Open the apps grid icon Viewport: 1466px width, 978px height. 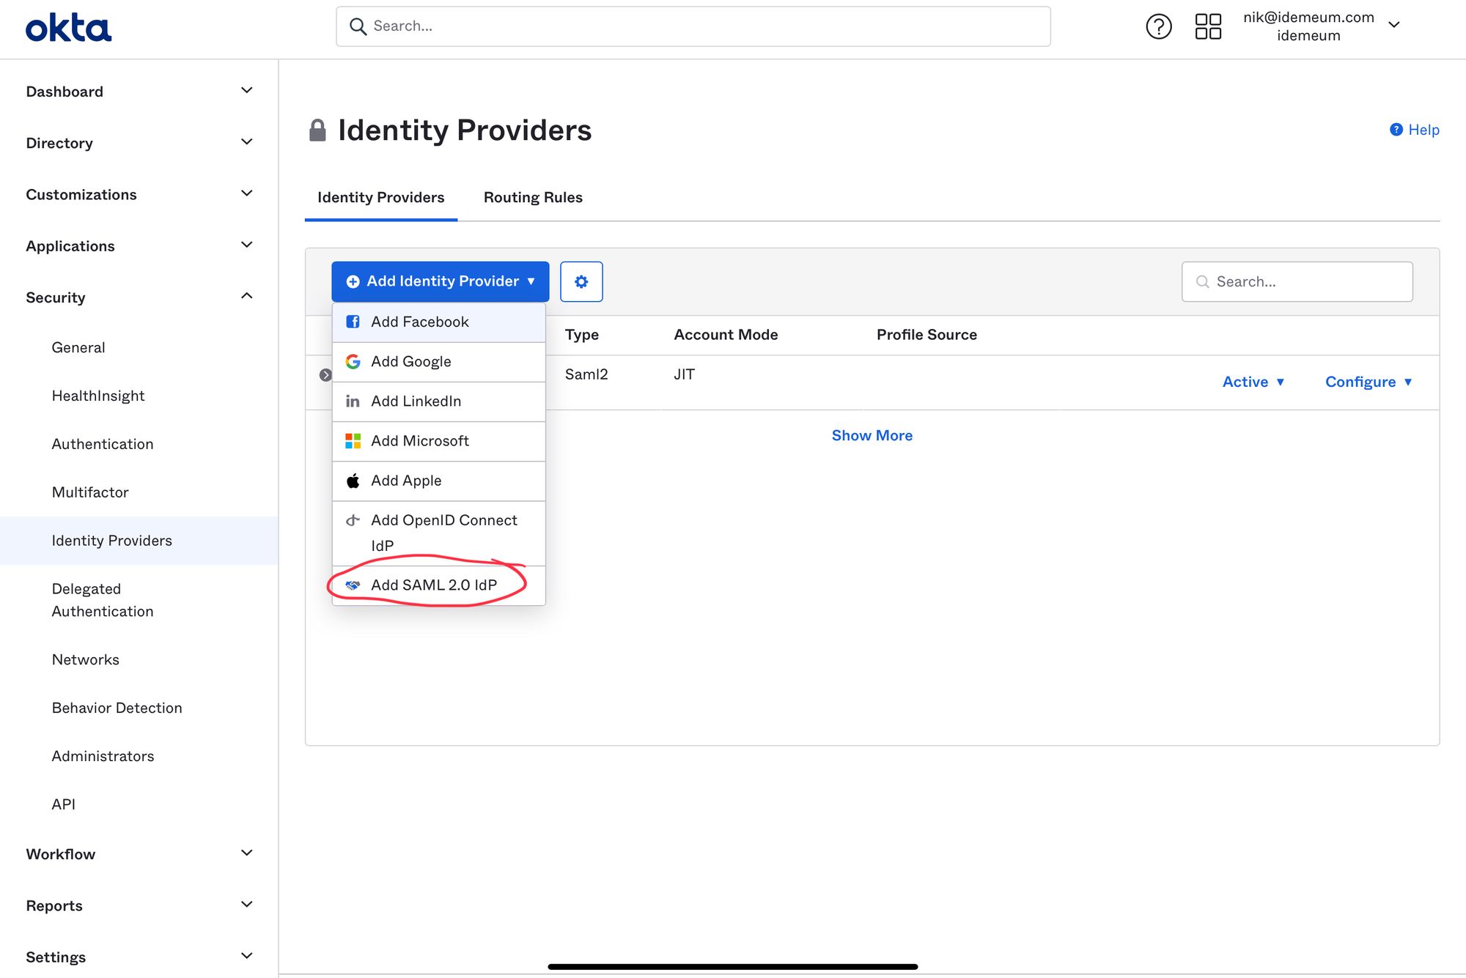click(x=1208, y=26)
